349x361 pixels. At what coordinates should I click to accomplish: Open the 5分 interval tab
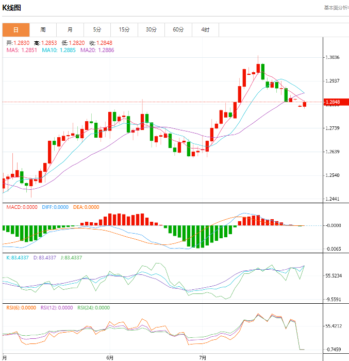[x=97, y=30]
